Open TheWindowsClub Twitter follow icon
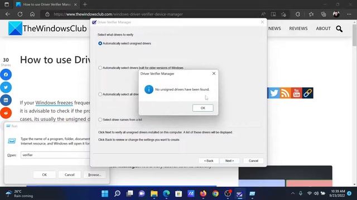This screenshot has width=357, height=200. click(x=273, y=93)
